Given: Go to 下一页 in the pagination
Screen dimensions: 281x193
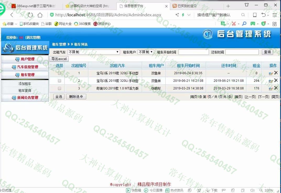Looking at the screenshot, I should coord(264,97).
